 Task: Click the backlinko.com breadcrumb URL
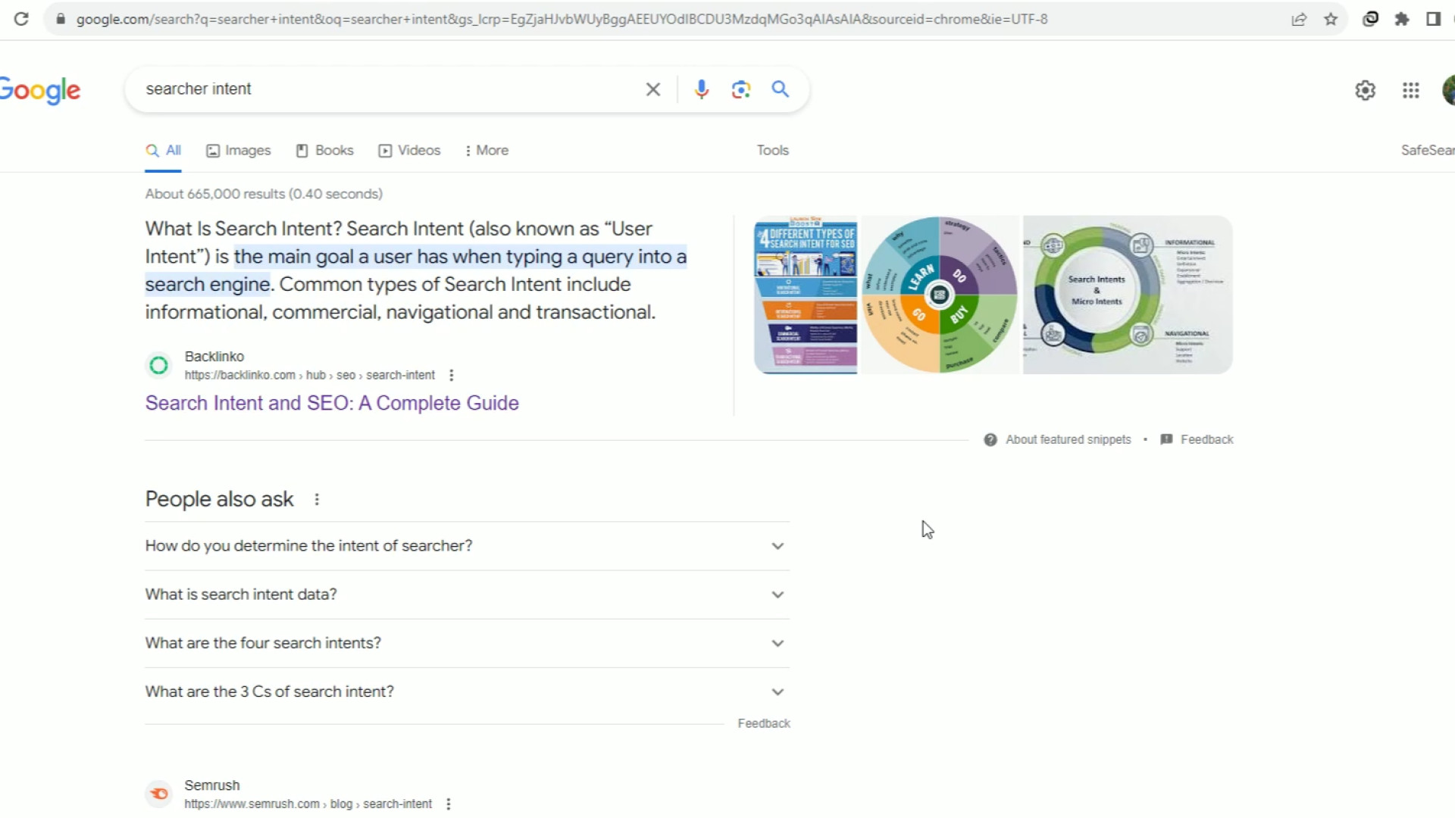(310, 376)
